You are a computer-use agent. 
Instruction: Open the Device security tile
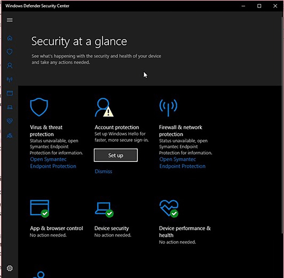[x=104, y=210]
